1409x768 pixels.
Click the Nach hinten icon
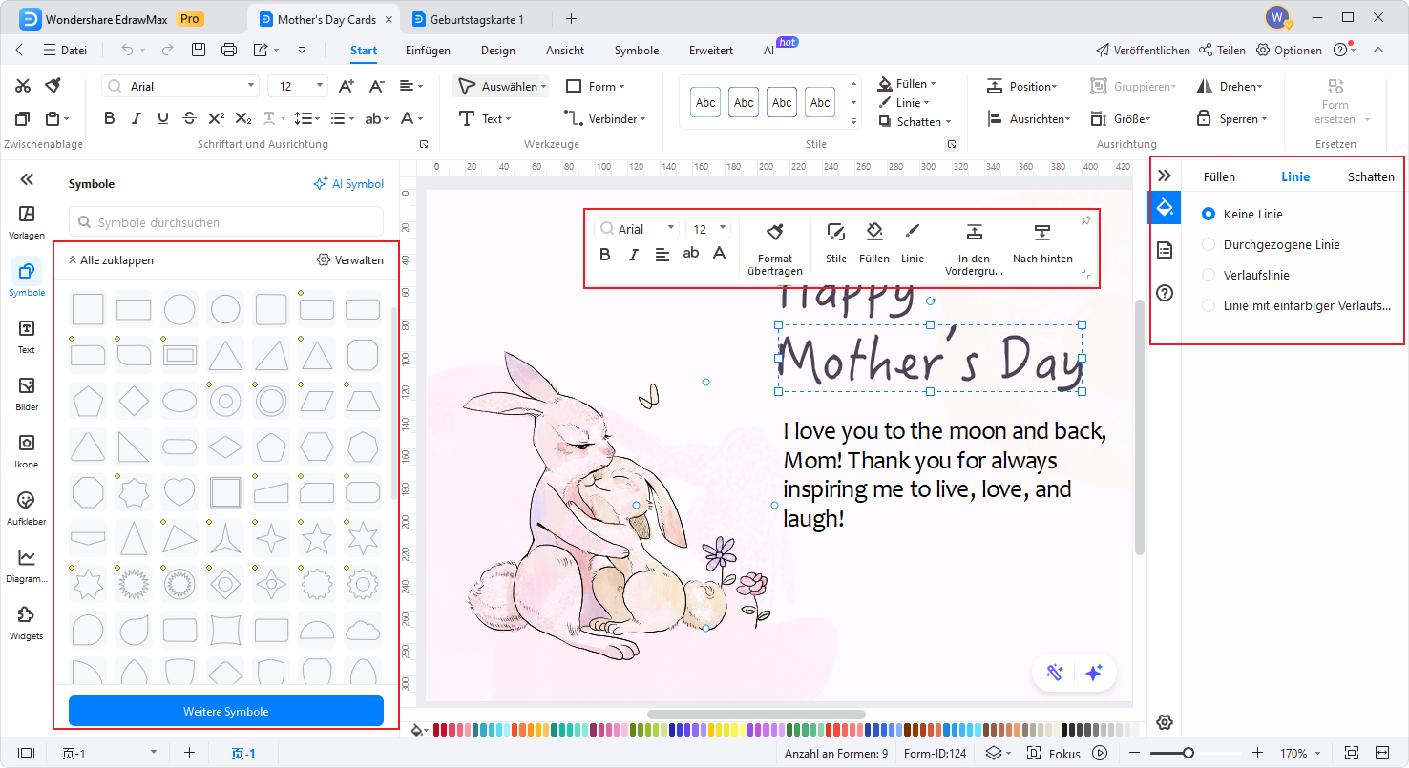[x=1042, y=232]
